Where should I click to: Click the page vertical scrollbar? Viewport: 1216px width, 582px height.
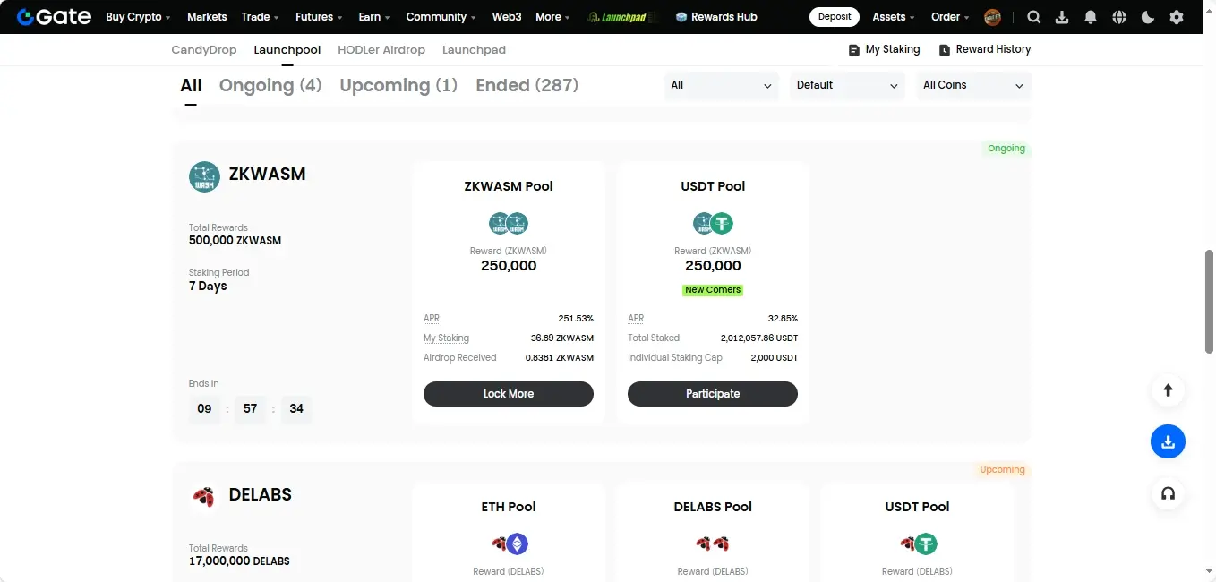tap(1209, 303)
